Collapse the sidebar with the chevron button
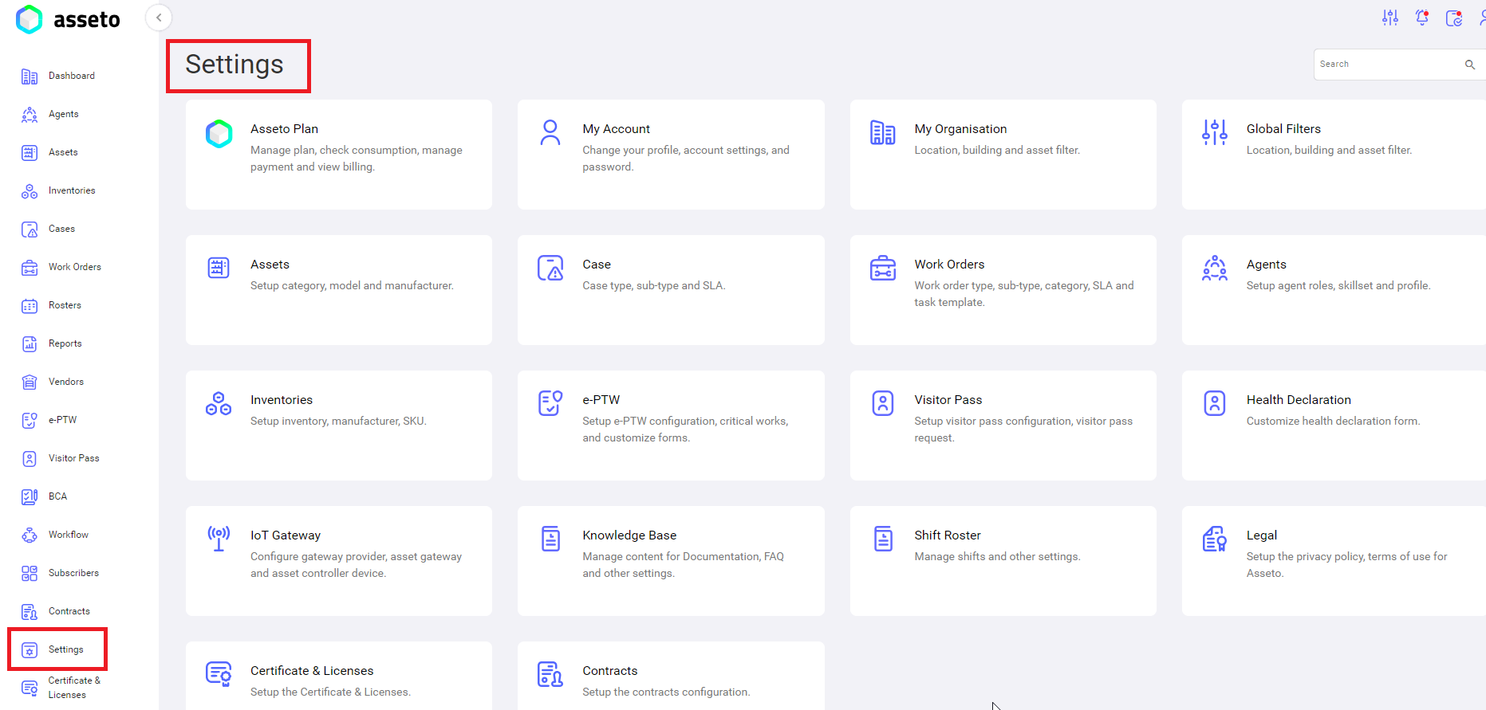This screenshot has height=710, width=1486. point(159,18)
